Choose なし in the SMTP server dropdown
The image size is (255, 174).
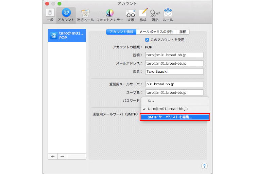click(x=151, y=101)
